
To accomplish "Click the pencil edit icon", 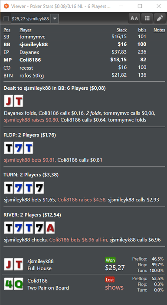I will (160, 18).
